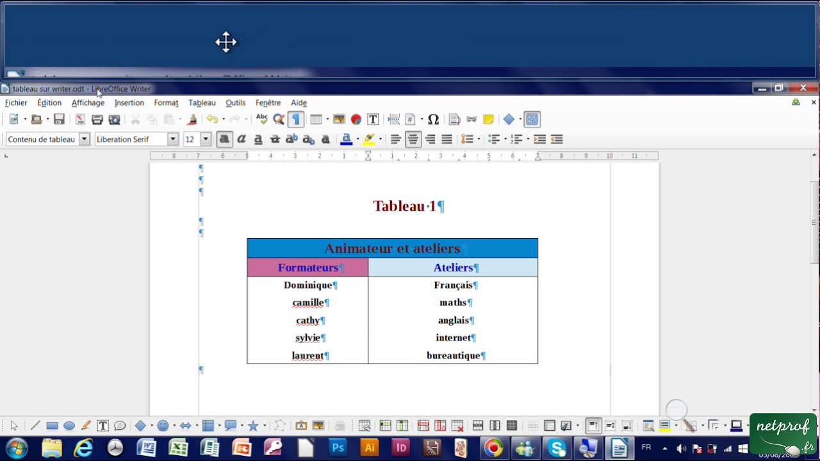Screen dimensions: 820x461
Task: Expand the font name list arrow
Action: (x=172, y=139)
